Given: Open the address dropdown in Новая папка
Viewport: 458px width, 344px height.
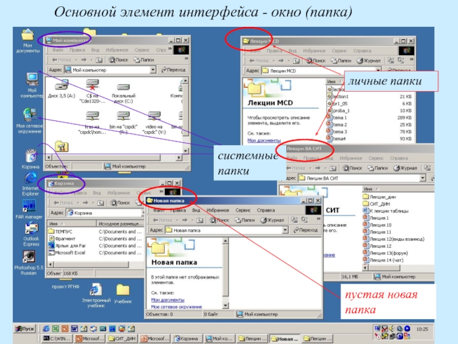Looking at the screenshot, I should pyautogui.click(x=285, y=230).
